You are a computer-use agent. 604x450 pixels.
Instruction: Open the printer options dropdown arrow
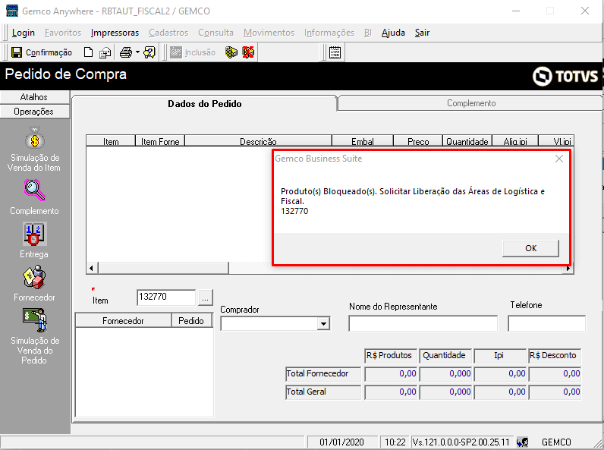pos(137,52)
